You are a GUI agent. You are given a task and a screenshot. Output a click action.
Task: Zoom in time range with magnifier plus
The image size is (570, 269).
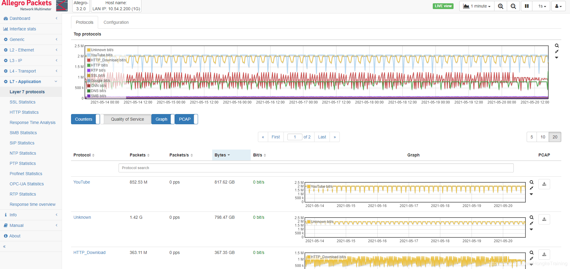coord(501,6)
